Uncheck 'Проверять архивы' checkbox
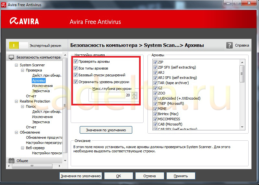 pyautogui.click(x=76, y=61)
